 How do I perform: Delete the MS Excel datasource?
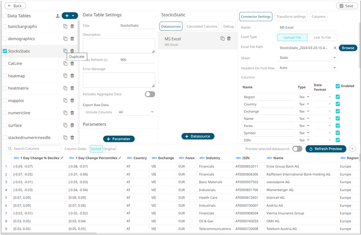[229, 39]
